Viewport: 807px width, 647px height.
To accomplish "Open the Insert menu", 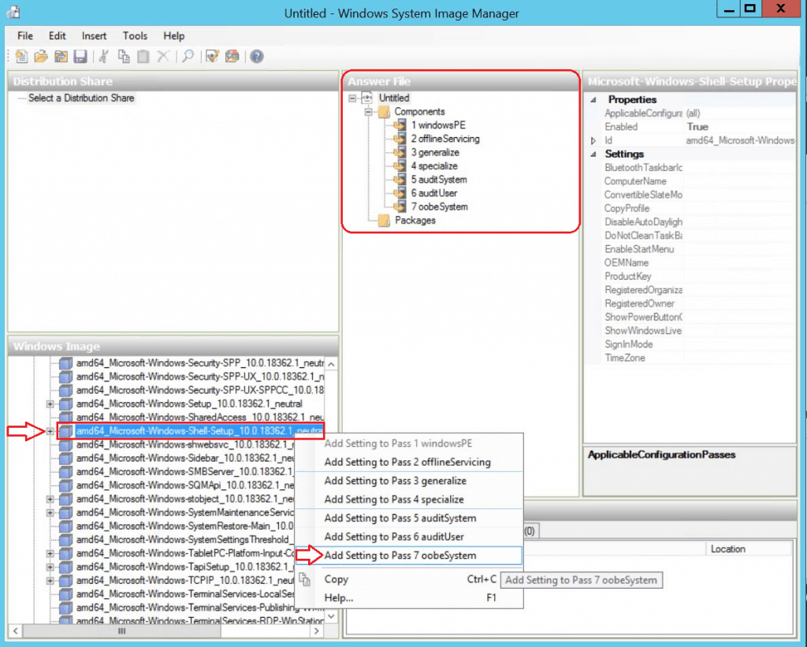I will coord(95,36).
